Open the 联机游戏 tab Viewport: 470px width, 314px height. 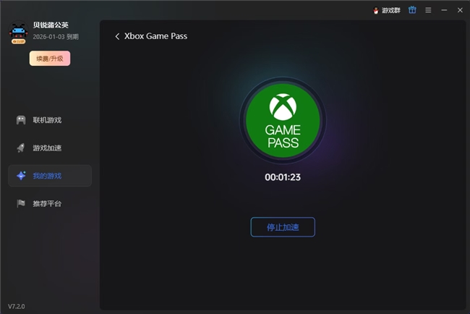pyautogui.click(x=47, y=120)
